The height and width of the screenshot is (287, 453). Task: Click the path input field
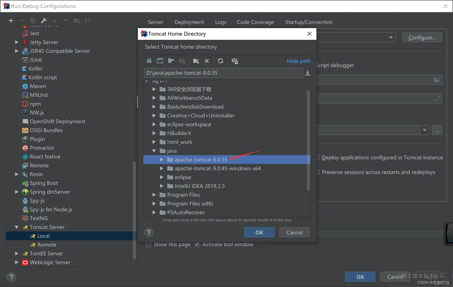pos(223,73)
